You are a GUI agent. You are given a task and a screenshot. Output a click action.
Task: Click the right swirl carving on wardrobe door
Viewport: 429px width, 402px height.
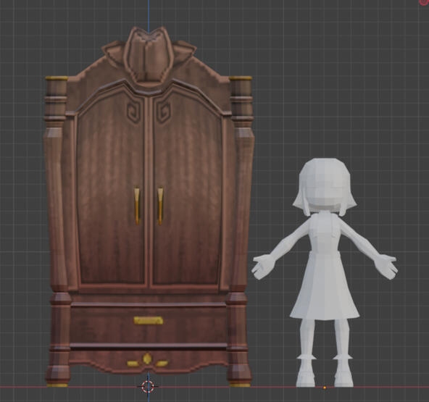pos(164,112)
